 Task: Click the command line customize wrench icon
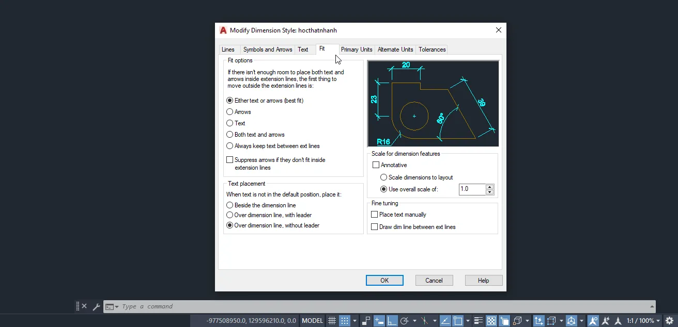[x=96, y=307]
